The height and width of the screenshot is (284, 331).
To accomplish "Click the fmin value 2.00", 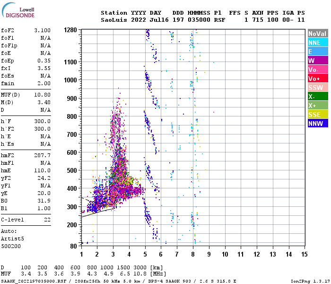I will 44,83.
